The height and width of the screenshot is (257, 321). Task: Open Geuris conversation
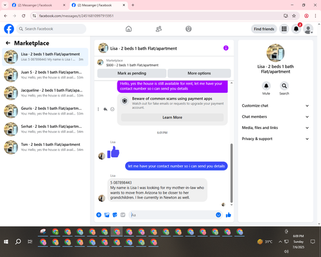45,111
